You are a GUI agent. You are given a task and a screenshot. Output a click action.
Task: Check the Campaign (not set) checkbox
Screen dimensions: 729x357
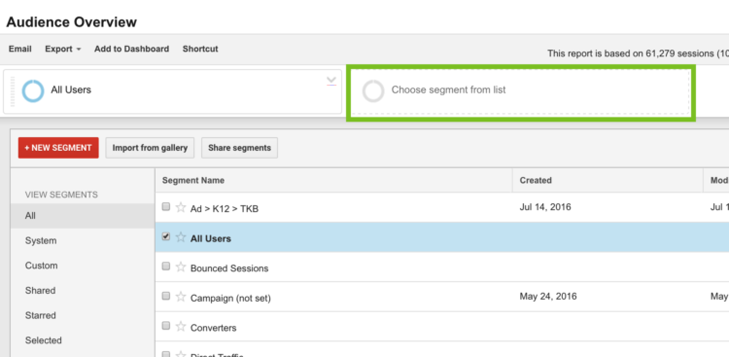(x=166, y=296)
